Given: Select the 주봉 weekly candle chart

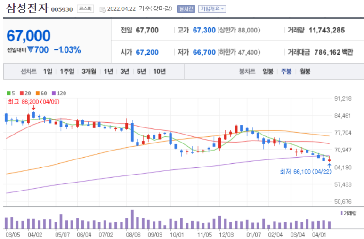Looking at the screenshot, I should [x=286, y=72].
